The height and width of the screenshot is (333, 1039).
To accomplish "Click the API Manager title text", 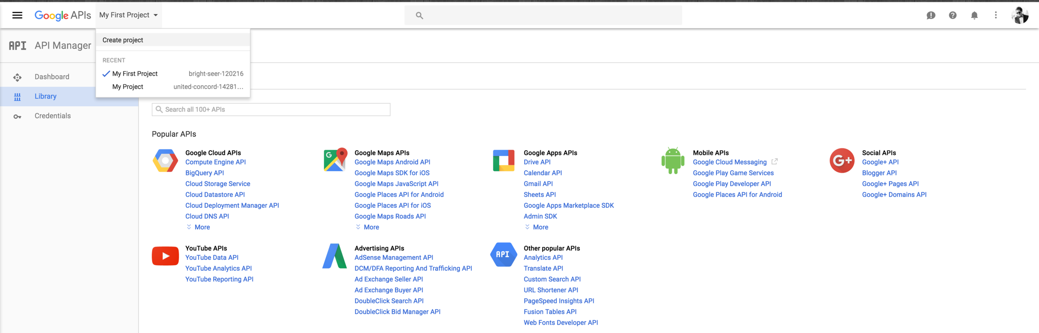I will (63, 46).
